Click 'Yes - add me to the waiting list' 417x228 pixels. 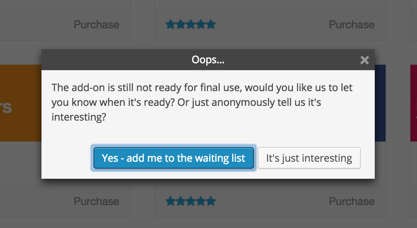[x=173, y=158]
